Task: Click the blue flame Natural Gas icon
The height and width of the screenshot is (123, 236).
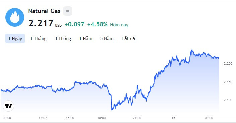Action: click(x=15, y=17)
